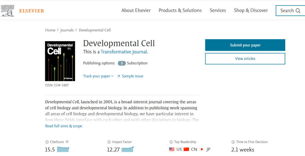Viewport: 305px width, 156px height.
Task: Expand the Track your paper dropdown
Action: pyautogui.click(x=98, y=76)
